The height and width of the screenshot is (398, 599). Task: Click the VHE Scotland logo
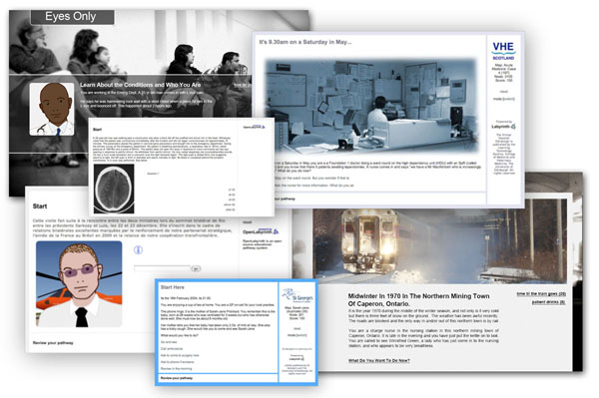point(503,51)
